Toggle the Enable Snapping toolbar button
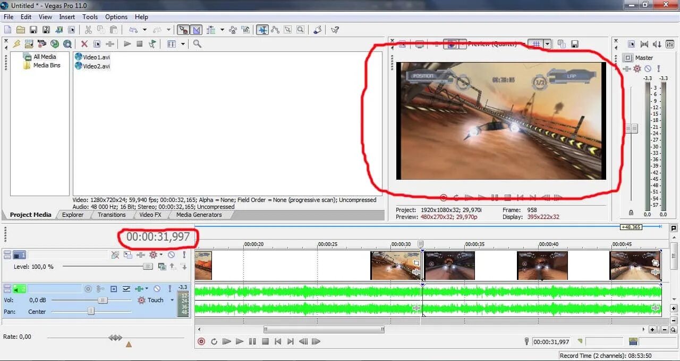The image size is (680, 361). click(183, 30)
